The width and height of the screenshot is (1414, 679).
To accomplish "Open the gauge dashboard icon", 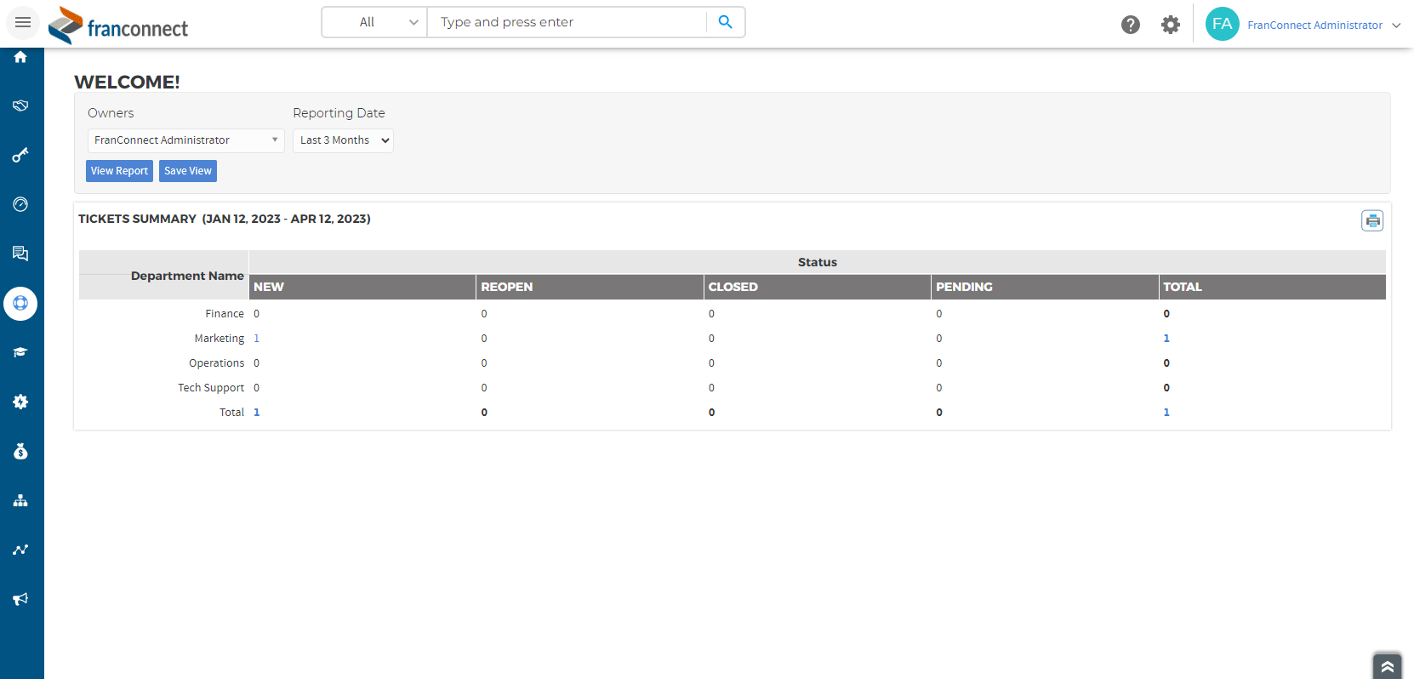I will pyautogui.click(x=20, y=204).
